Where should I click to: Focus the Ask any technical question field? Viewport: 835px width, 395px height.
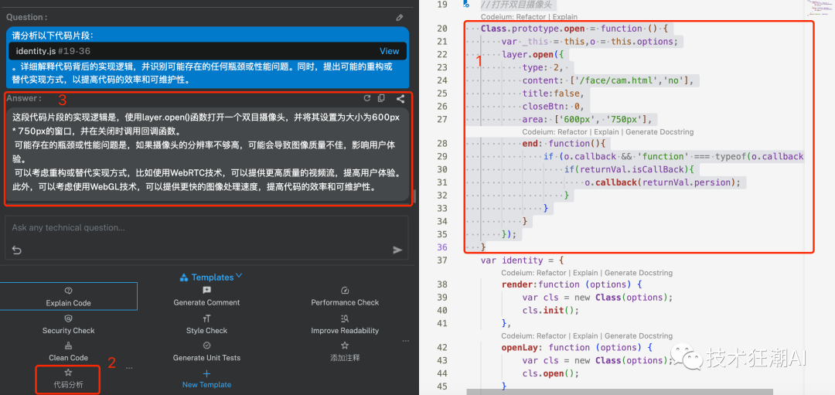(x=201, y=228)
